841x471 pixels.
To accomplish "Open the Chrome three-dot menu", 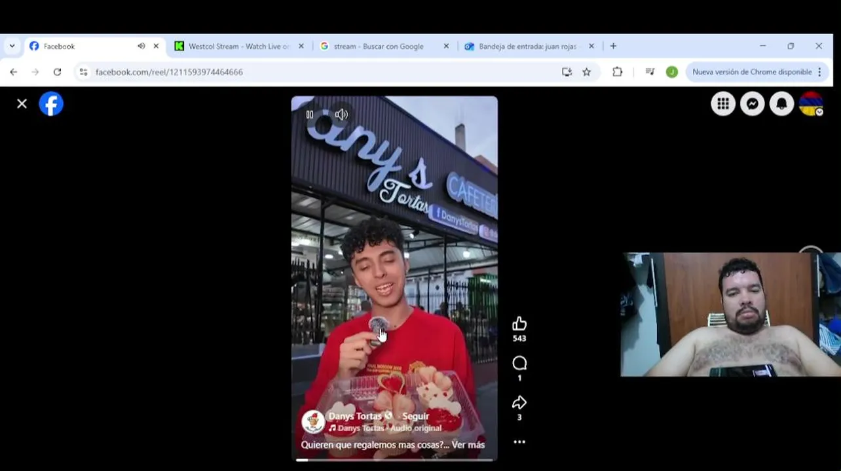I will click(819, 72).
